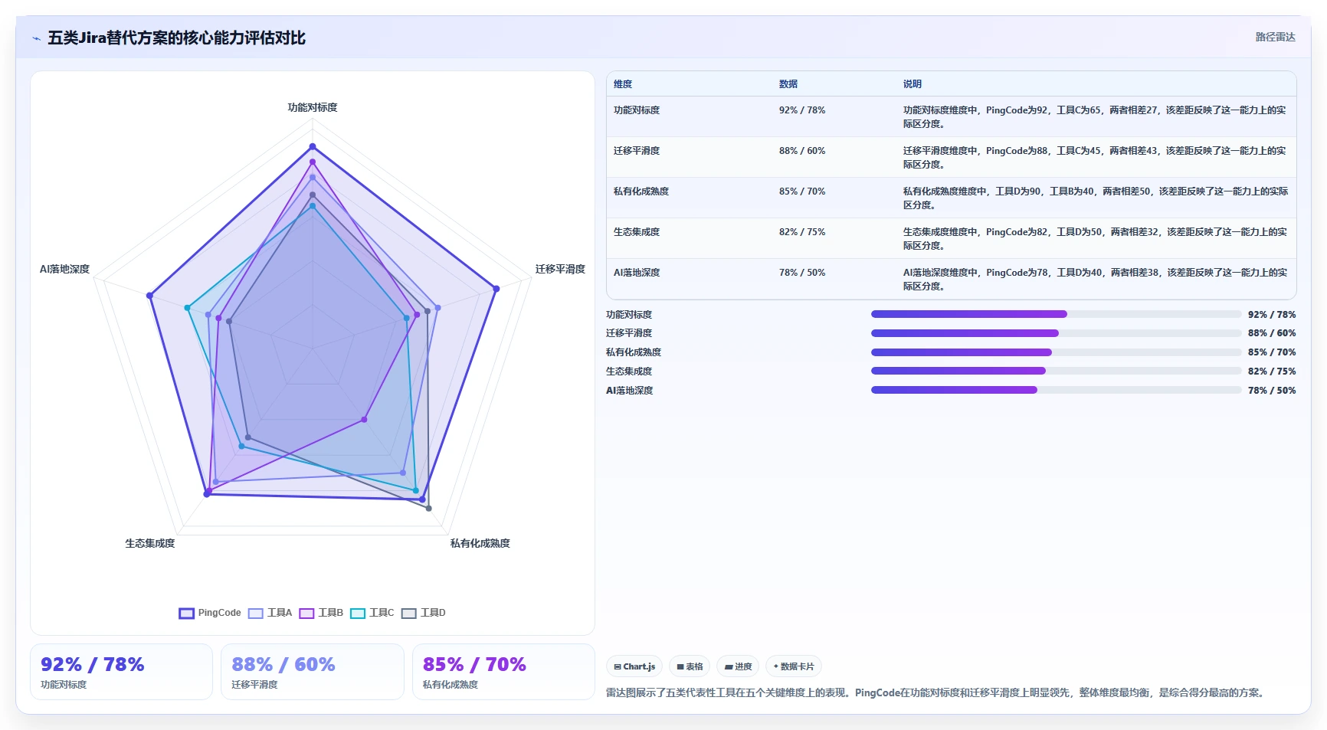
Task: Click the chart title 五类Jira替代方案的核心能力评估对比
Action: click(x=176, y=38)
